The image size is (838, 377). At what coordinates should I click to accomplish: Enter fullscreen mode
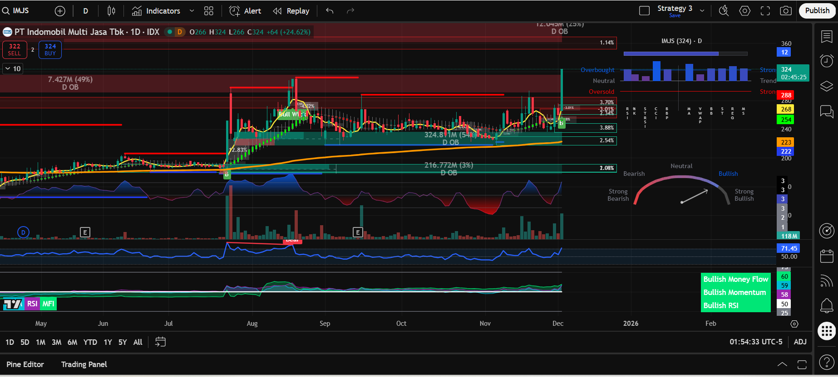pos(765,11)
